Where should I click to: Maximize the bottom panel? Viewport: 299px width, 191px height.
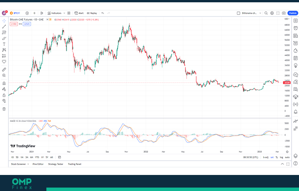(x=288, y=164)
